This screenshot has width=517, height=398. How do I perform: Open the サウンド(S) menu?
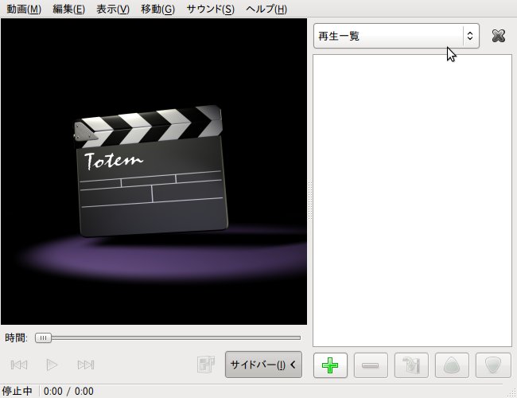(210, 9)
